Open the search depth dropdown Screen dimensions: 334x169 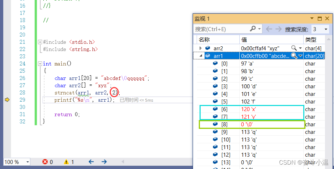(x=326, y=29)
